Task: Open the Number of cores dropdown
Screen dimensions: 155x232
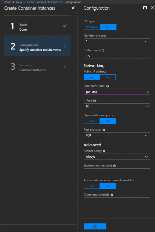Action: click(x=117, y=41)
